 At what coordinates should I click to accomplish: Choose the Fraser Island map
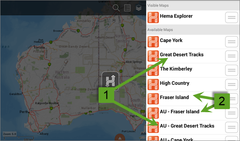tap(193, 99)
